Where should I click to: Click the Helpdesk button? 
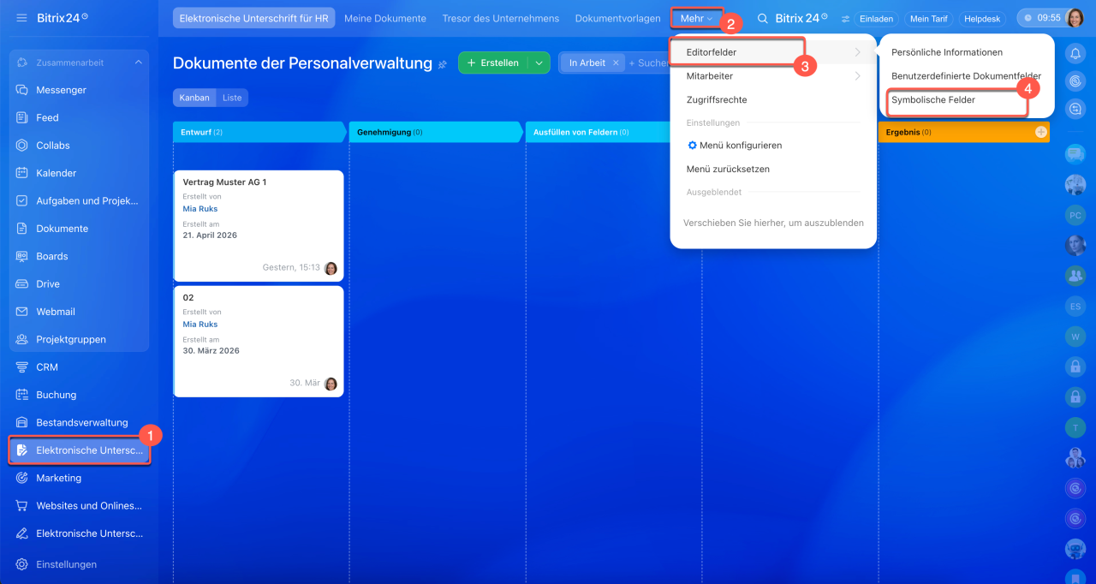click(x=982, y=19)
